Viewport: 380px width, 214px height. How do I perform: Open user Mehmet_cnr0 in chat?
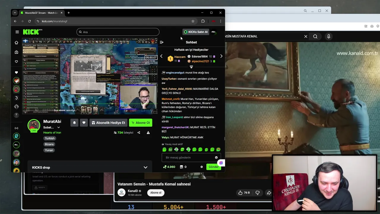click(170, 99)
